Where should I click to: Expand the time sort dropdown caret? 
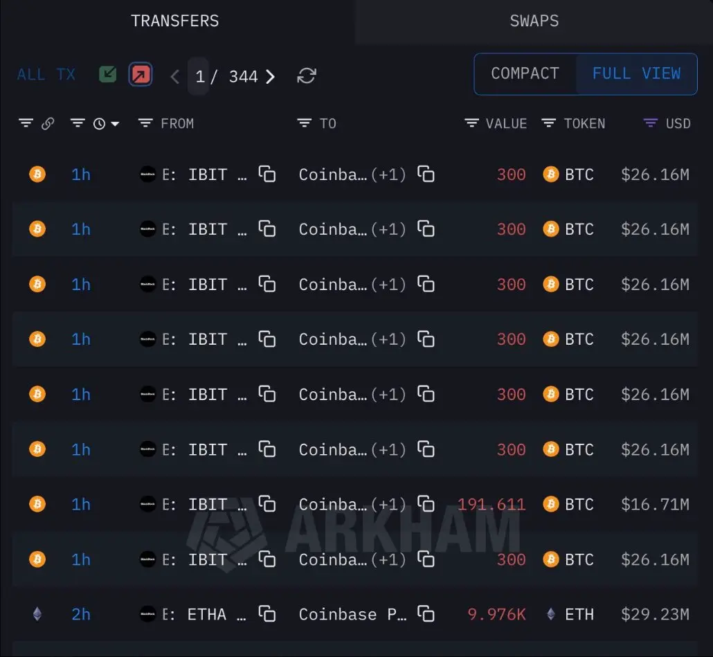[115, 124]
